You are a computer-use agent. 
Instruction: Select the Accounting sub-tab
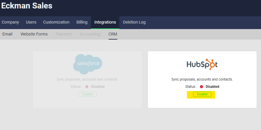pos(90,34)
